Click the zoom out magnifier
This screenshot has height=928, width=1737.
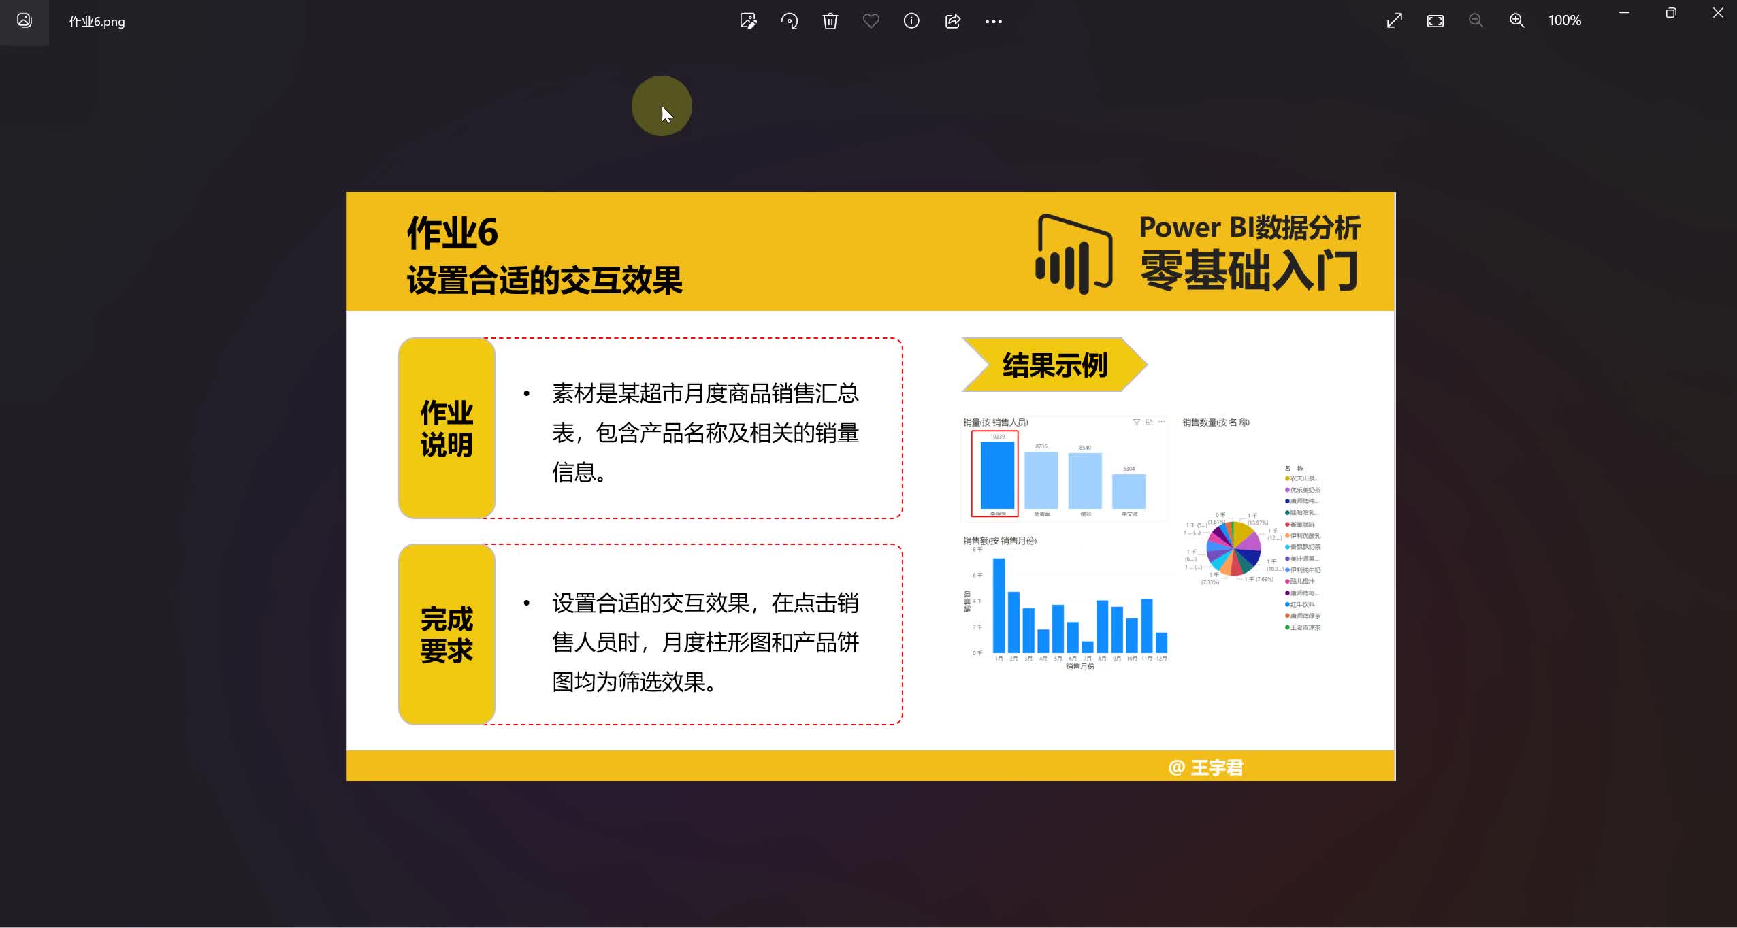pyautogui.click(x=1476, y=21)
